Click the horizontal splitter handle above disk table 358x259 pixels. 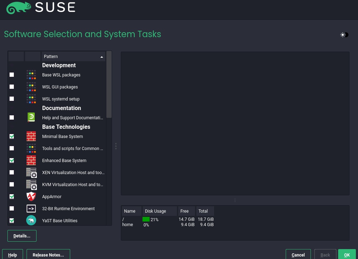tap(235, 200)
